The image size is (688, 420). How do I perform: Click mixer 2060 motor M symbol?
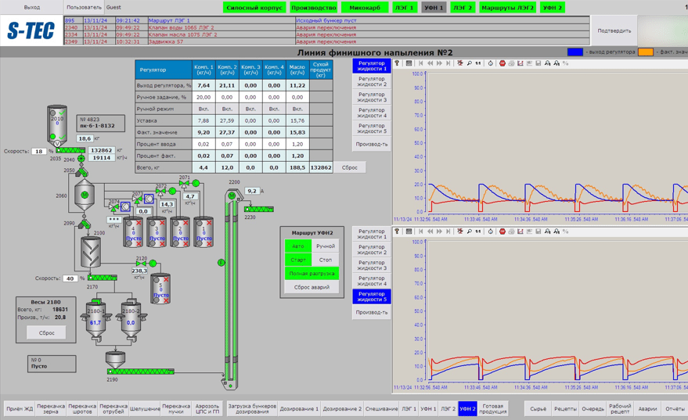click(85, 195)
